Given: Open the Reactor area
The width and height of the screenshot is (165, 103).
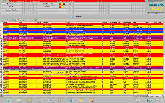Looking at the screenshot, I should click(x=11, y=7).
